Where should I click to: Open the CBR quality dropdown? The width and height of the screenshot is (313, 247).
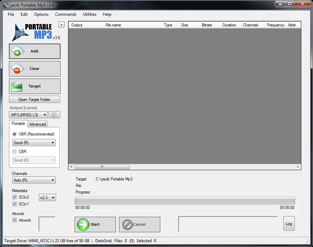[x=34, y=160]
